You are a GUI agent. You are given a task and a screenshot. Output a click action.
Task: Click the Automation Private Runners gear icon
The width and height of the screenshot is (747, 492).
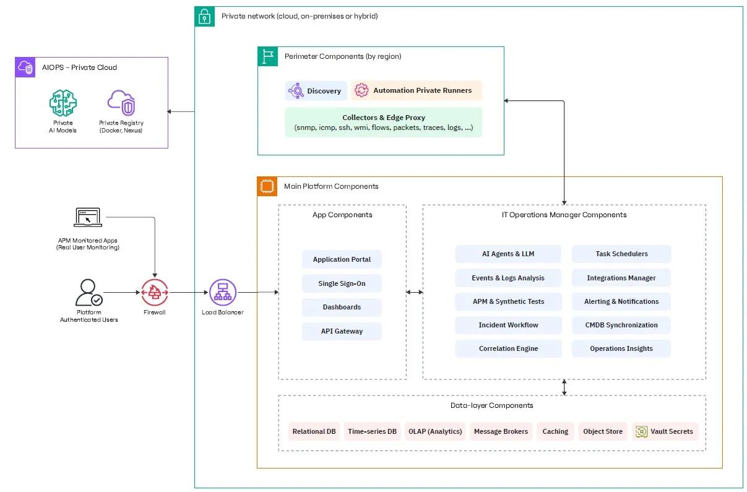(361, 90)
